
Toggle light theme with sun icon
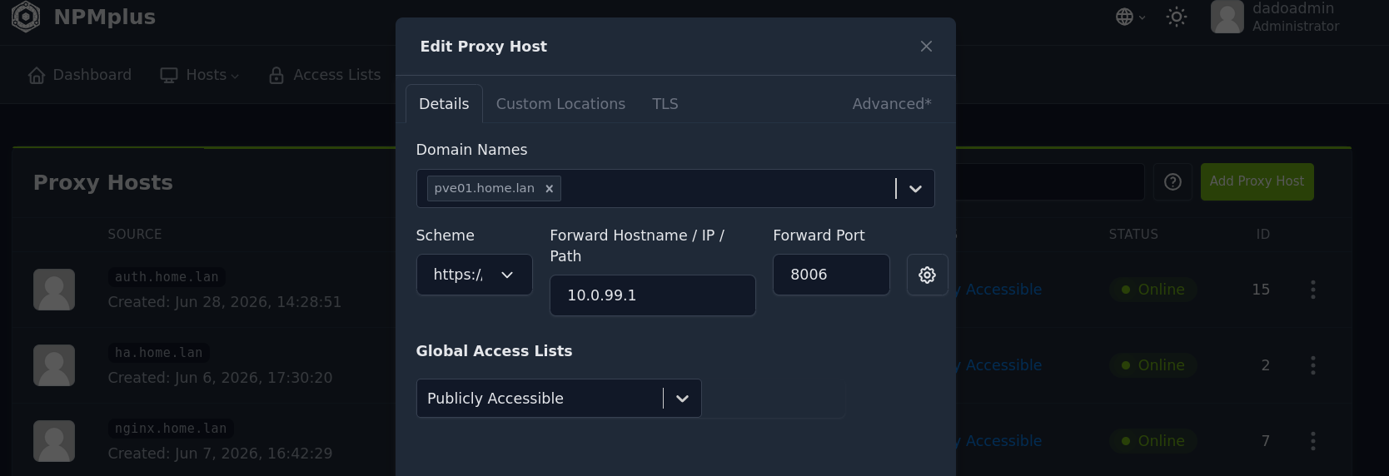pyautogui.click(x=1176, y=17)
